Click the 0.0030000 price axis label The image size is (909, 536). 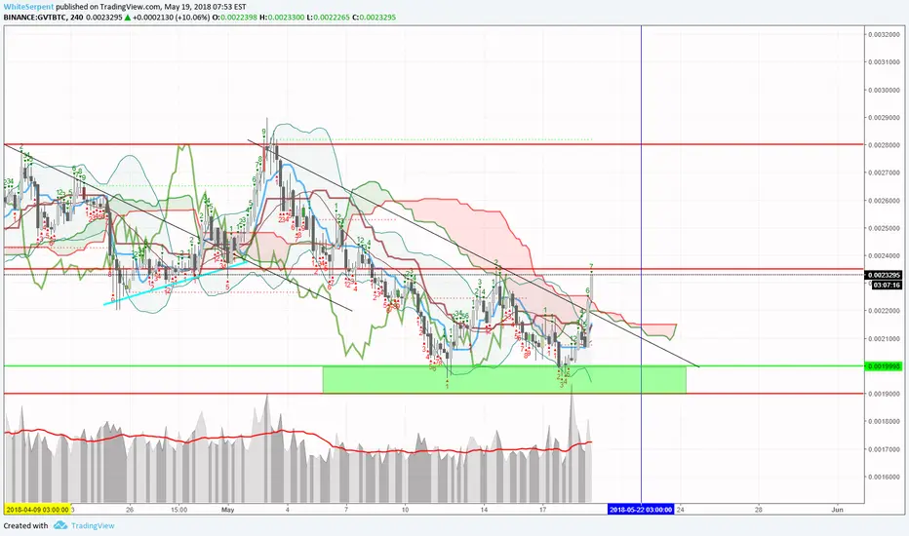point(884,91)
